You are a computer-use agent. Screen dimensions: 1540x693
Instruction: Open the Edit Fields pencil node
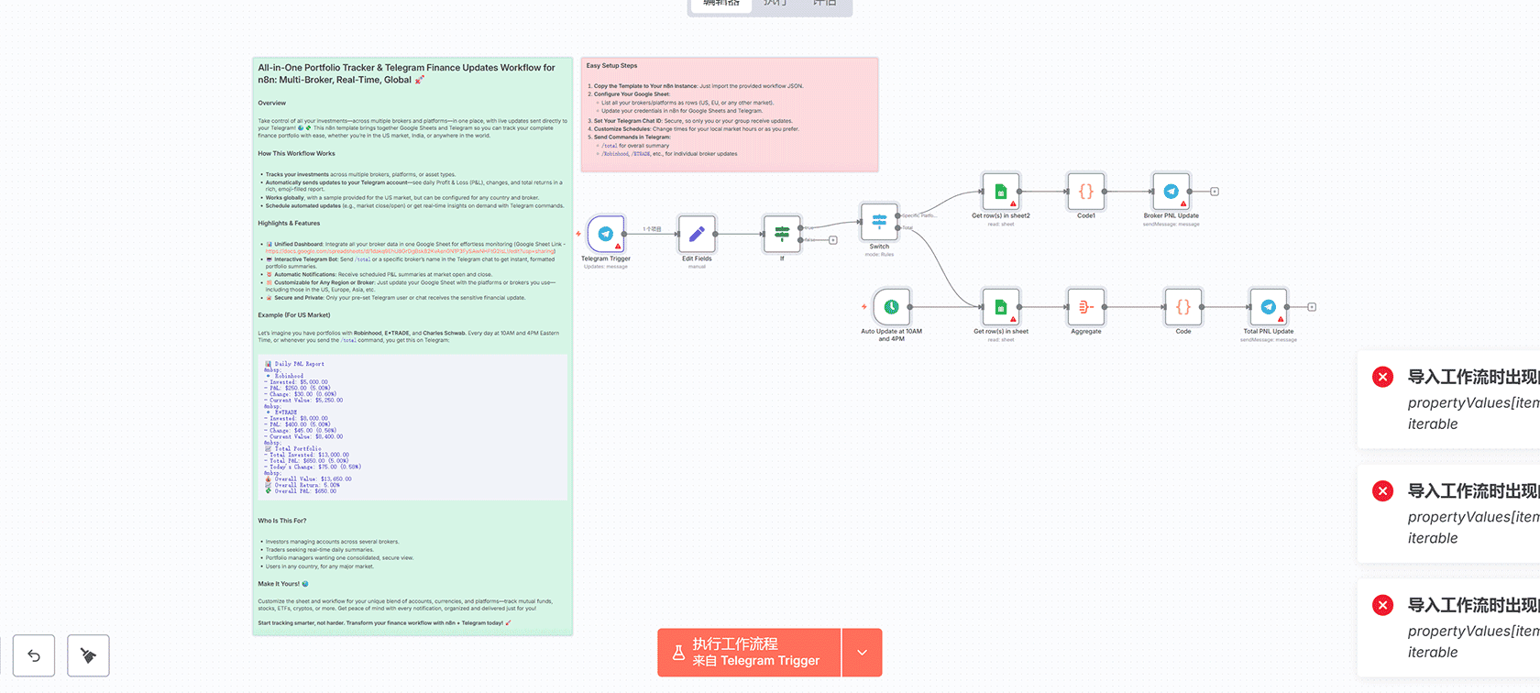[x=697, y=234]
